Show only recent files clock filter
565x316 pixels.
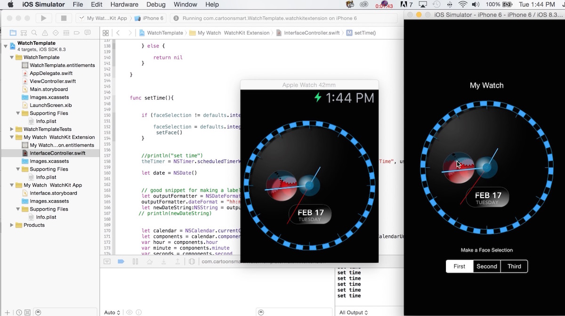[19, 312]
